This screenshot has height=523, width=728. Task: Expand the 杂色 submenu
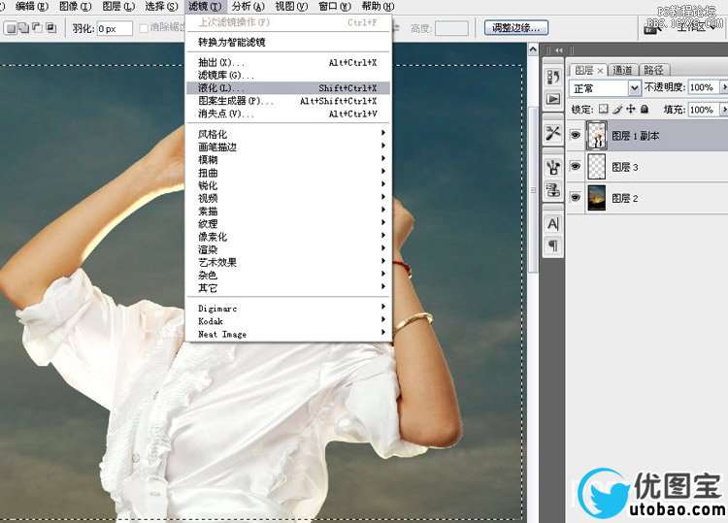pyautogui.click(x=288, y=276)
